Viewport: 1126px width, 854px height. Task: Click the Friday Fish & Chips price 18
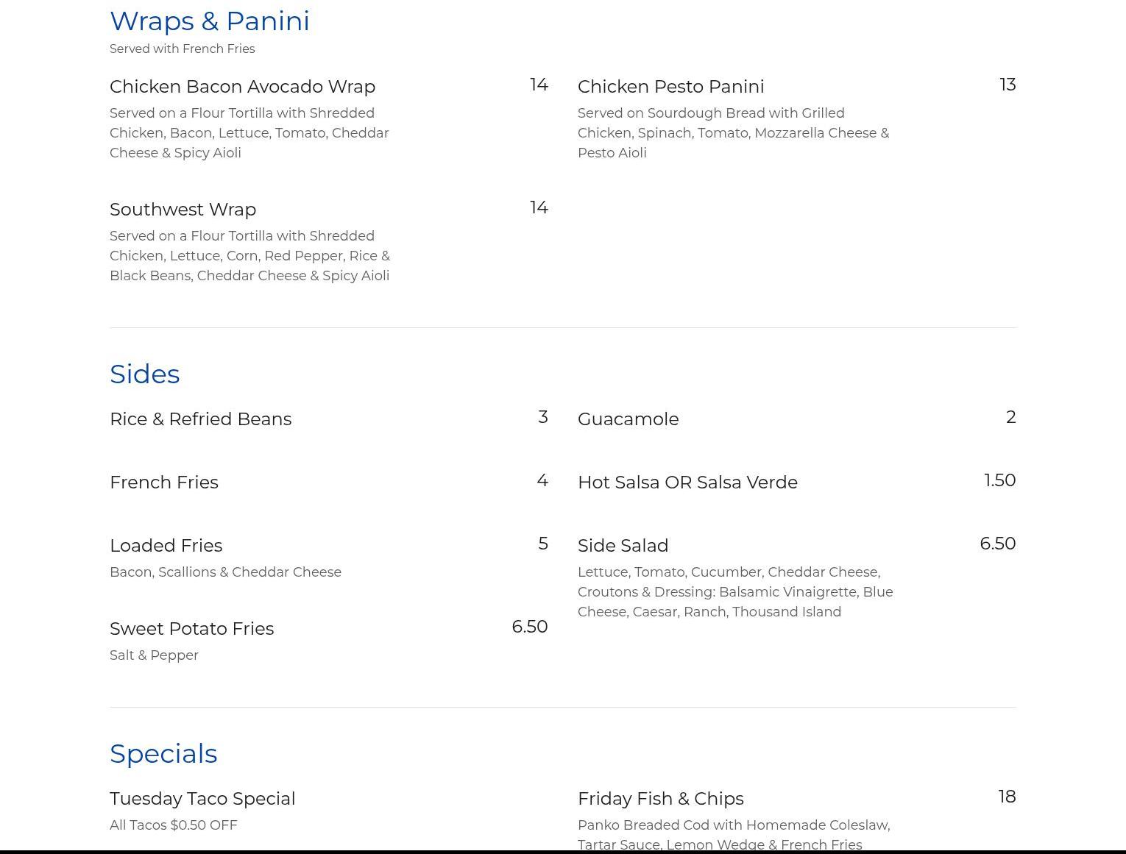(1007, 797)
